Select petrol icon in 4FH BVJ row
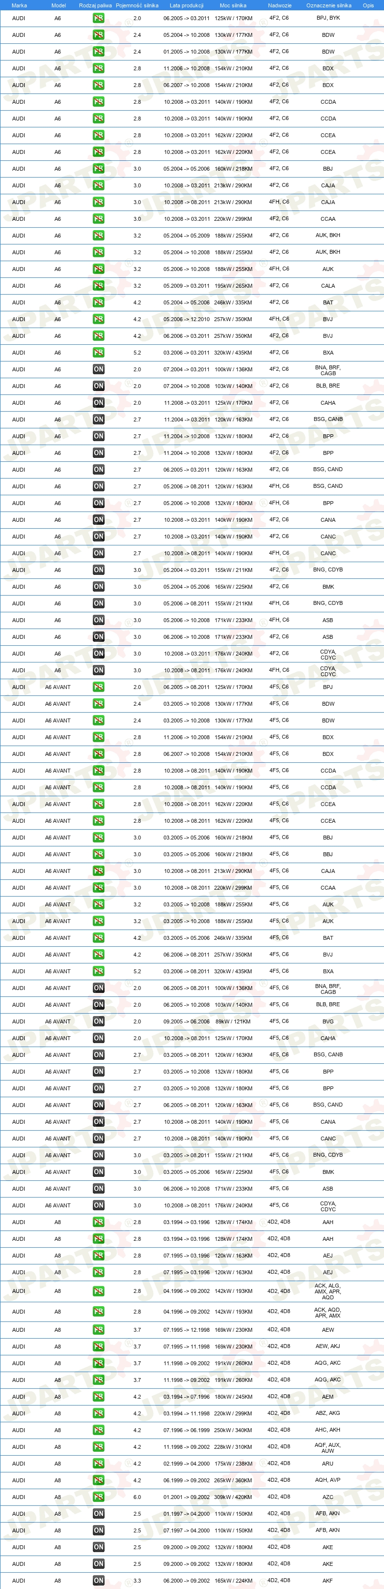384x1589 pixels. pos(99,320)
